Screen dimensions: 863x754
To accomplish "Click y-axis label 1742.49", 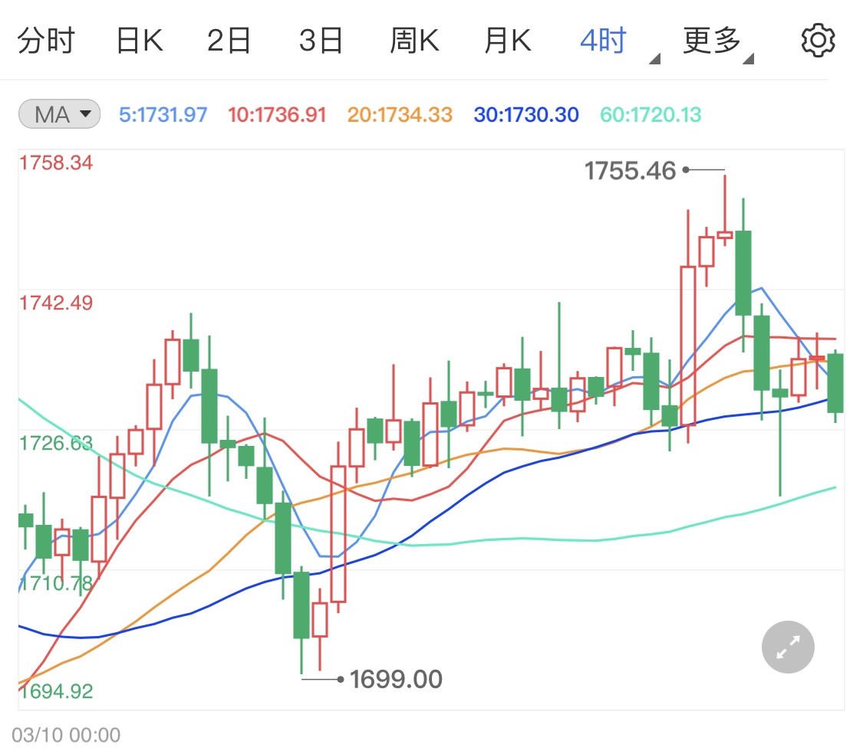I will [56, 303].
